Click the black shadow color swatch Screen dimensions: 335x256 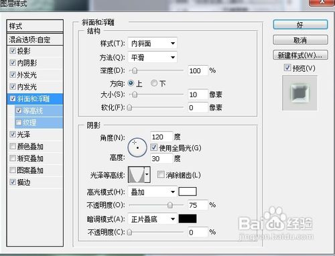click(x=188, y=218)
